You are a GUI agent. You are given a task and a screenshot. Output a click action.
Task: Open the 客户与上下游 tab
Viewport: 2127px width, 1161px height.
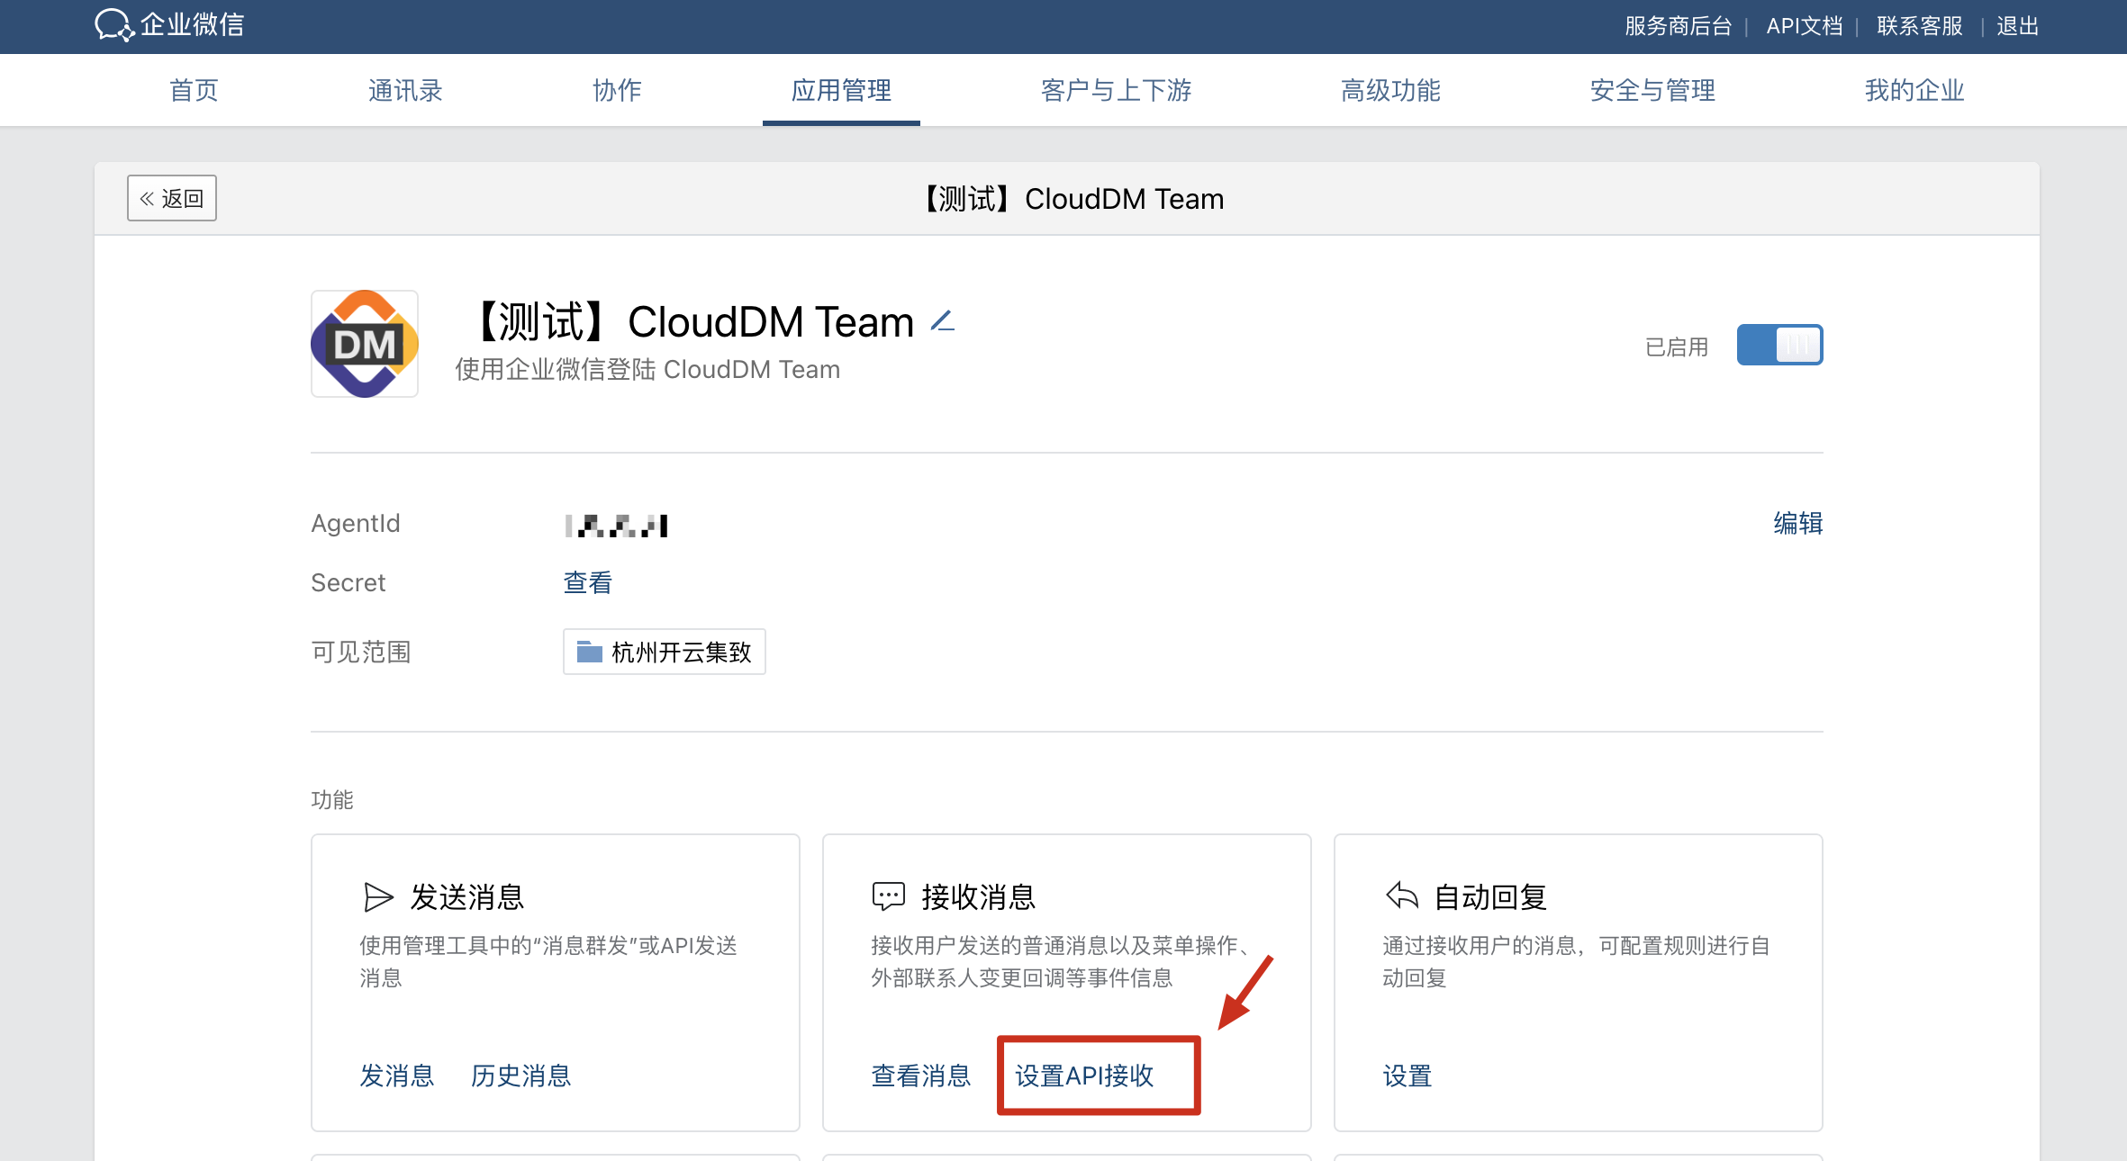1116,90
